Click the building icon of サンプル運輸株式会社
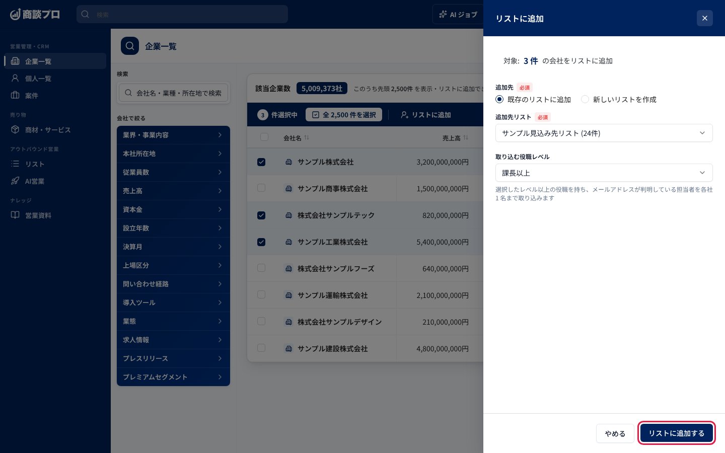Viewport: 725px width, 453px height. (288, 295)
